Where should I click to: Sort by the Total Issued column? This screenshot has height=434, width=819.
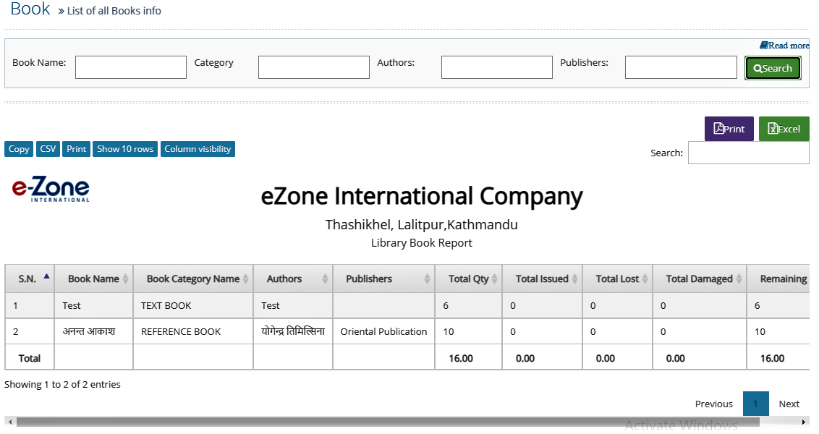[x=542, y=279]
